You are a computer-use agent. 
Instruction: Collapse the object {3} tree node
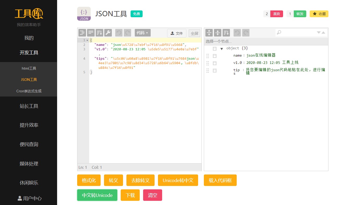[x=222, y=49]
